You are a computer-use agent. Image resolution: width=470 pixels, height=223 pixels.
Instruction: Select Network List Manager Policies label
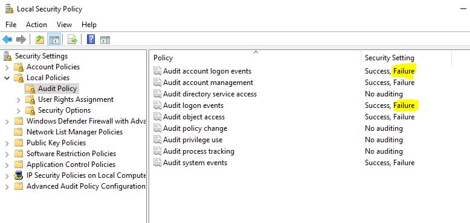[75, 132]
